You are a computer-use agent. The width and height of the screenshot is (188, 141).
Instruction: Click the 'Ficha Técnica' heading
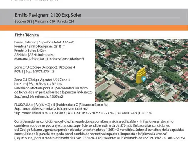(x=27, y=35)
